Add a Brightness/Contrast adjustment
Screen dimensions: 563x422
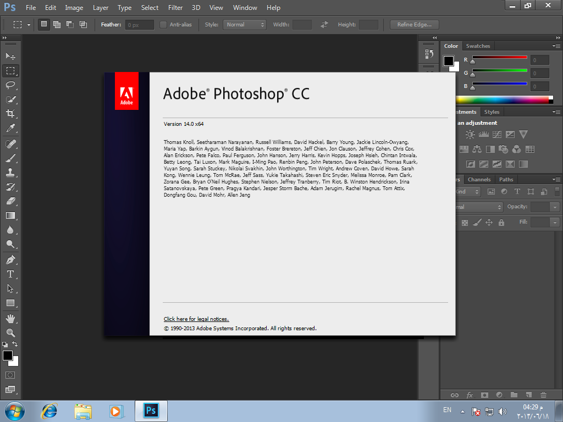tap(470, 135)
